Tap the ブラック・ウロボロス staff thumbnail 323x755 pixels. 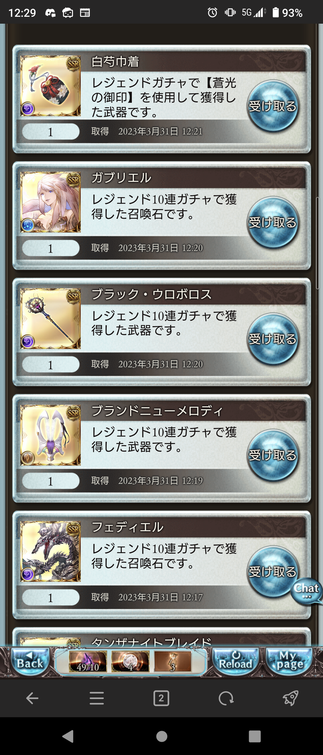tap(51, 318)
